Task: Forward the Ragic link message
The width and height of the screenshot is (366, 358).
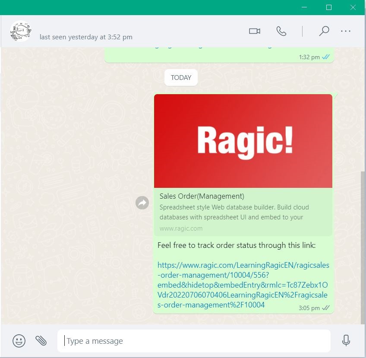Action: click(142, 203)
